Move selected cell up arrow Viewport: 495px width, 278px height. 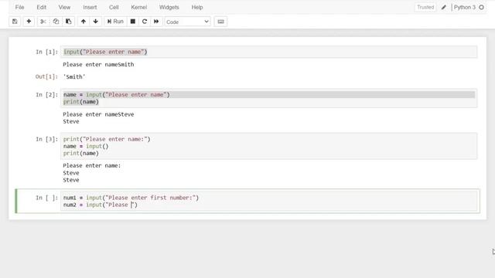[84, 22]
